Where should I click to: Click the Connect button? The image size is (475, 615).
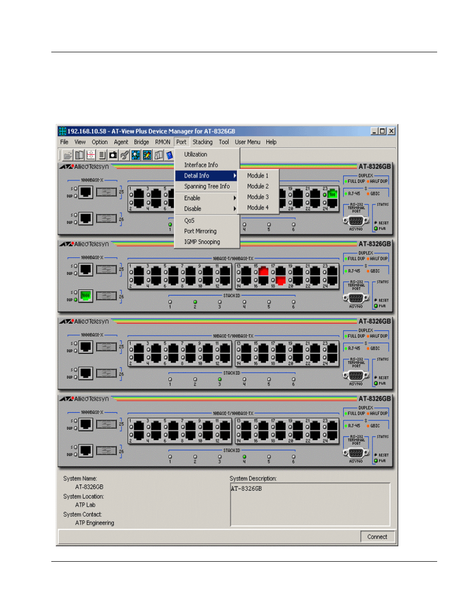point(377,537)
